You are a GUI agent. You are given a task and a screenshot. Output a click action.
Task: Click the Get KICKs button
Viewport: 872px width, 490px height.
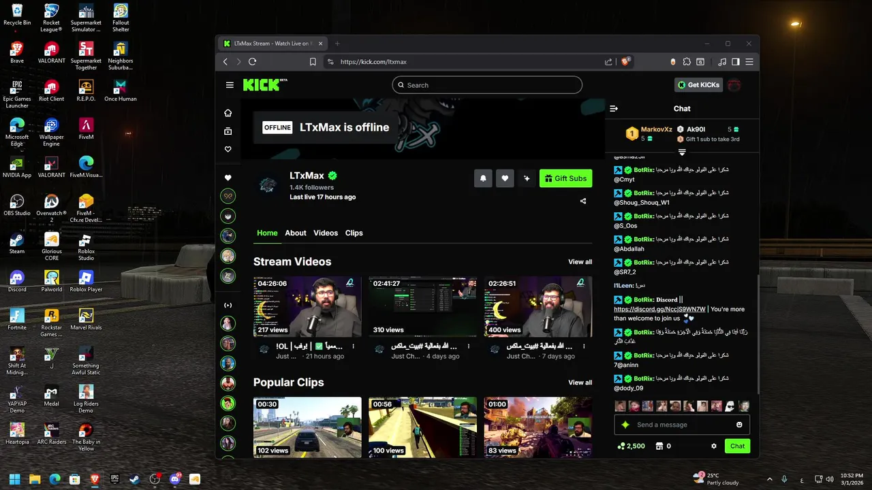pyautogui.click(x=698, y=85)
